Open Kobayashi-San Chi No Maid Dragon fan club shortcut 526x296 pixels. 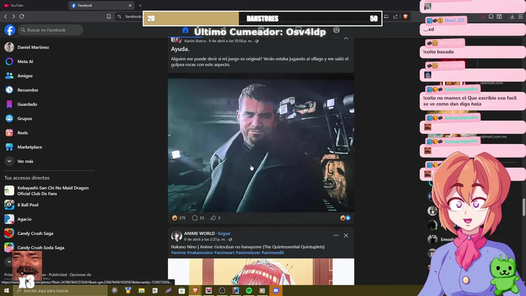click(47, 191)
